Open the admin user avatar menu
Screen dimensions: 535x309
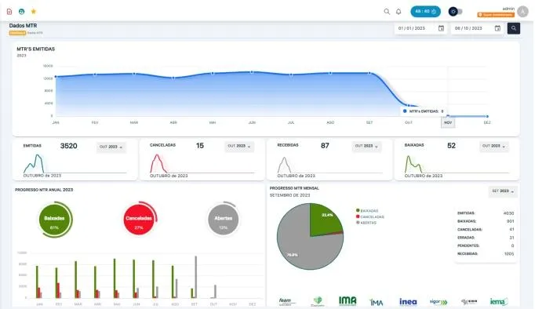[x=522, y=12]
